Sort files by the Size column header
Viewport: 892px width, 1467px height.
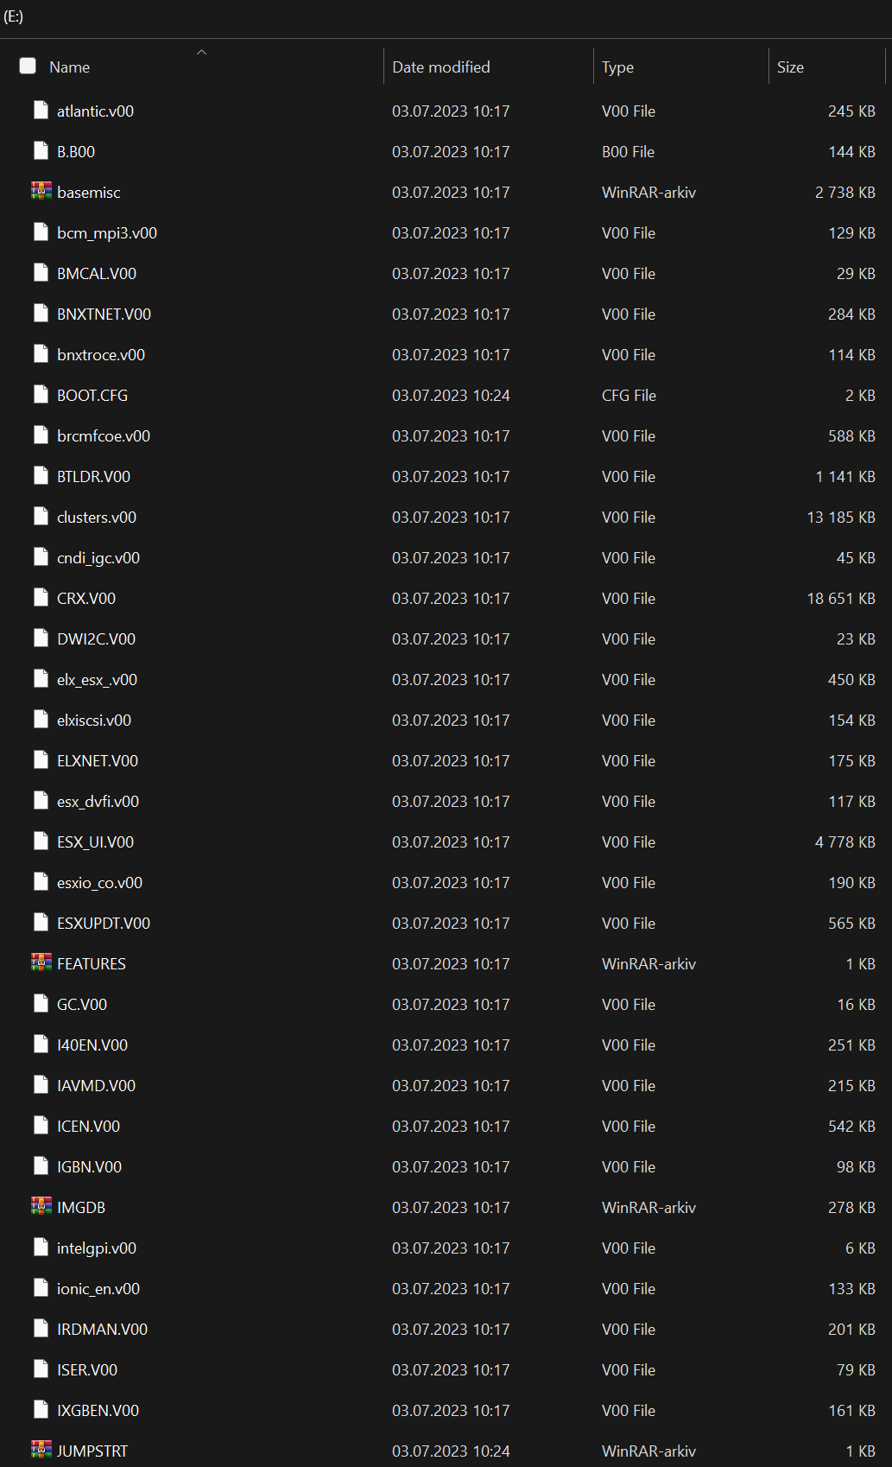(790, 67)
